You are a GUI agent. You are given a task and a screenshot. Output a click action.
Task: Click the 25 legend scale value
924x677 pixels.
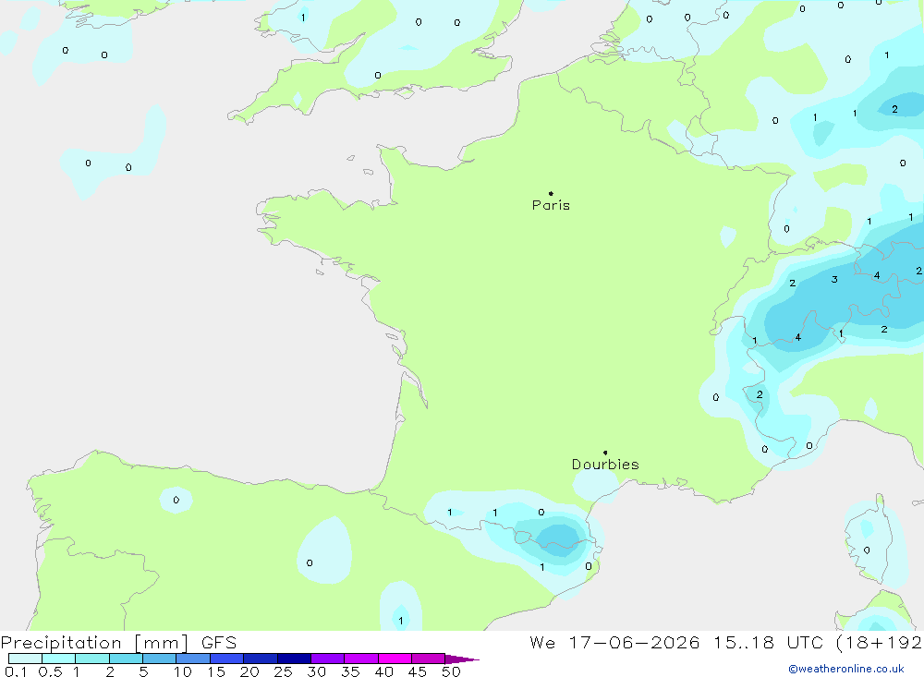point(284,671)
